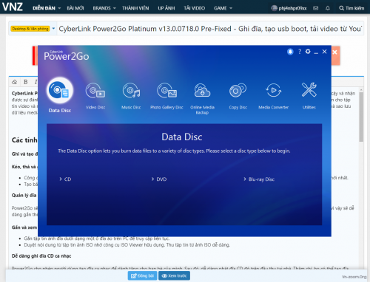Expand the CD disc type
370x282 pixels.
click(x=65, y=179)
